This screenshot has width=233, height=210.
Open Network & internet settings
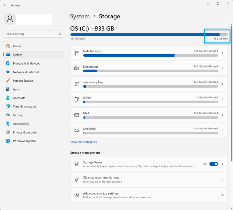[34, 72]
